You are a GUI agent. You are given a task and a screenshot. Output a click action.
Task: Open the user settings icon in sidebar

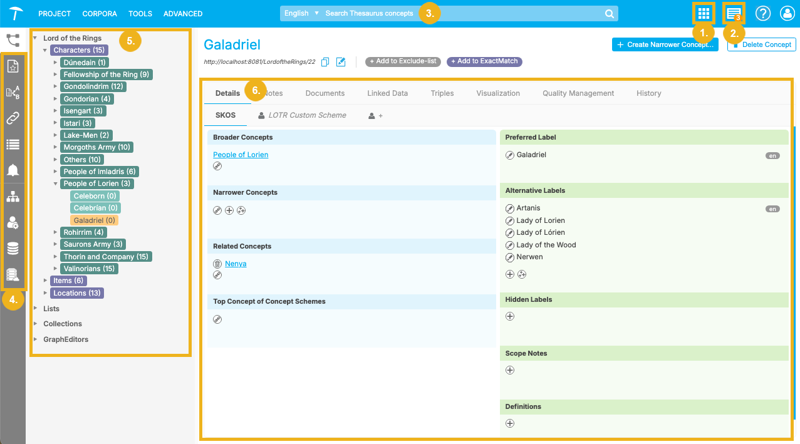[13, 222]
